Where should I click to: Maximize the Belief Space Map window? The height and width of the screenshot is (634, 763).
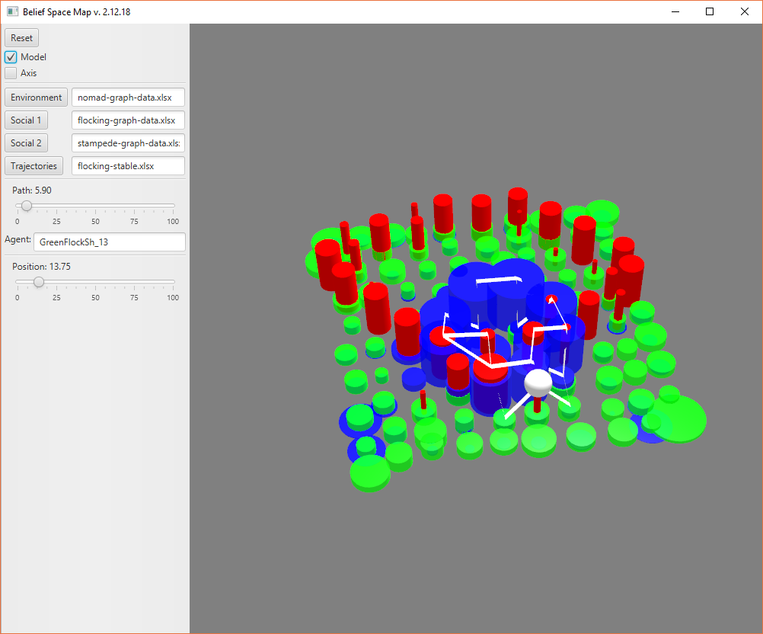point(710,11)
